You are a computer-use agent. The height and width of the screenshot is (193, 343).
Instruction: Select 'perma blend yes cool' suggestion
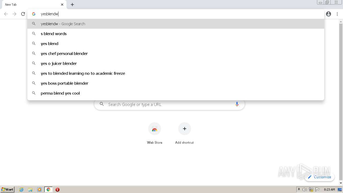tap(176, 93)
